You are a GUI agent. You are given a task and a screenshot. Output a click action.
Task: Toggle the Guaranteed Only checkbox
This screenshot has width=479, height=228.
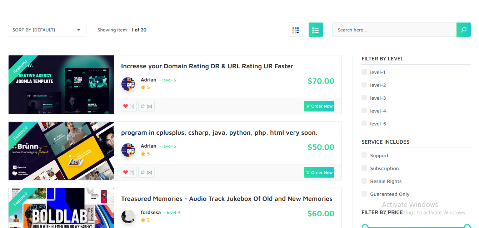(x=364, y=194)
